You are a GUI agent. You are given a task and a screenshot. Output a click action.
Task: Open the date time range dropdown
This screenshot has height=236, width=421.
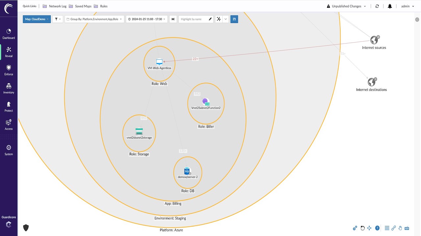(147, 19)
